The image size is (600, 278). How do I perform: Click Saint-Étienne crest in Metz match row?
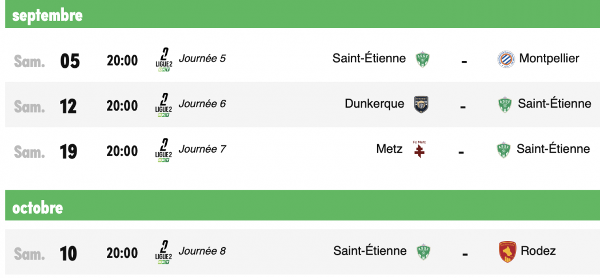[x=503, y=149]
